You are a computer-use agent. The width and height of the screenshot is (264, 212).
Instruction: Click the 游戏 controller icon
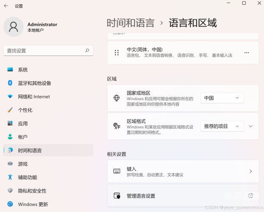click(10, 163)
